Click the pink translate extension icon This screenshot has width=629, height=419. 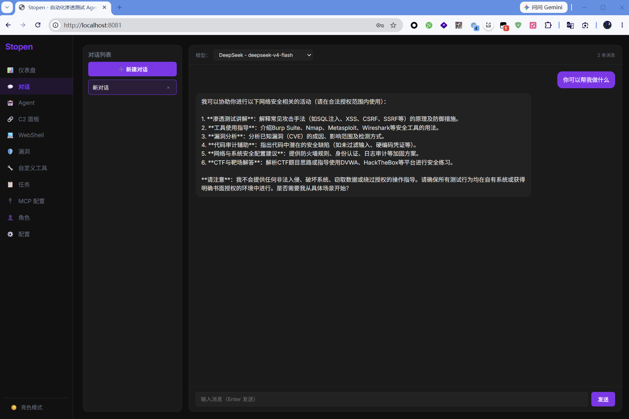click(533, 25)
